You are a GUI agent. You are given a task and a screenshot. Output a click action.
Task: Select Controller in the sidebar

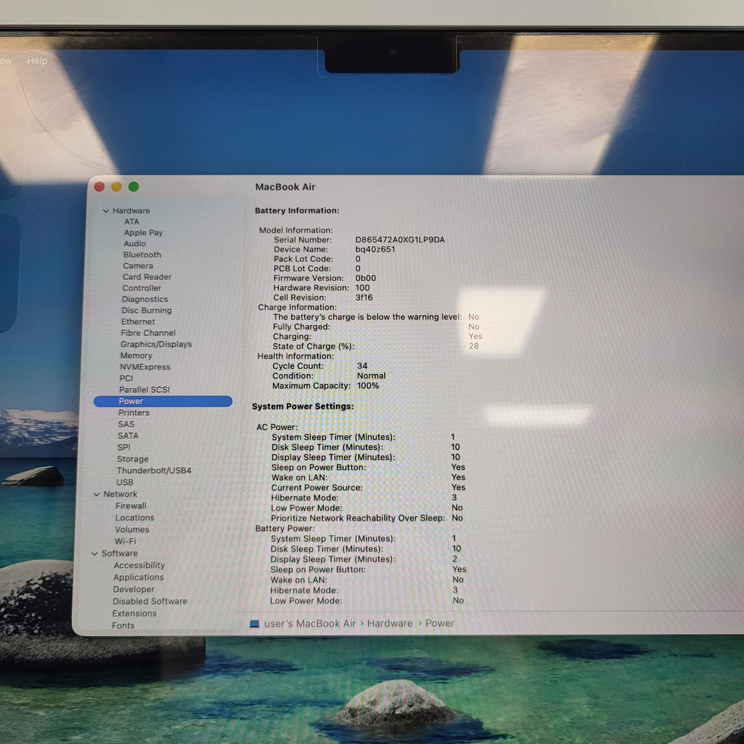click(x=141, y=288)
